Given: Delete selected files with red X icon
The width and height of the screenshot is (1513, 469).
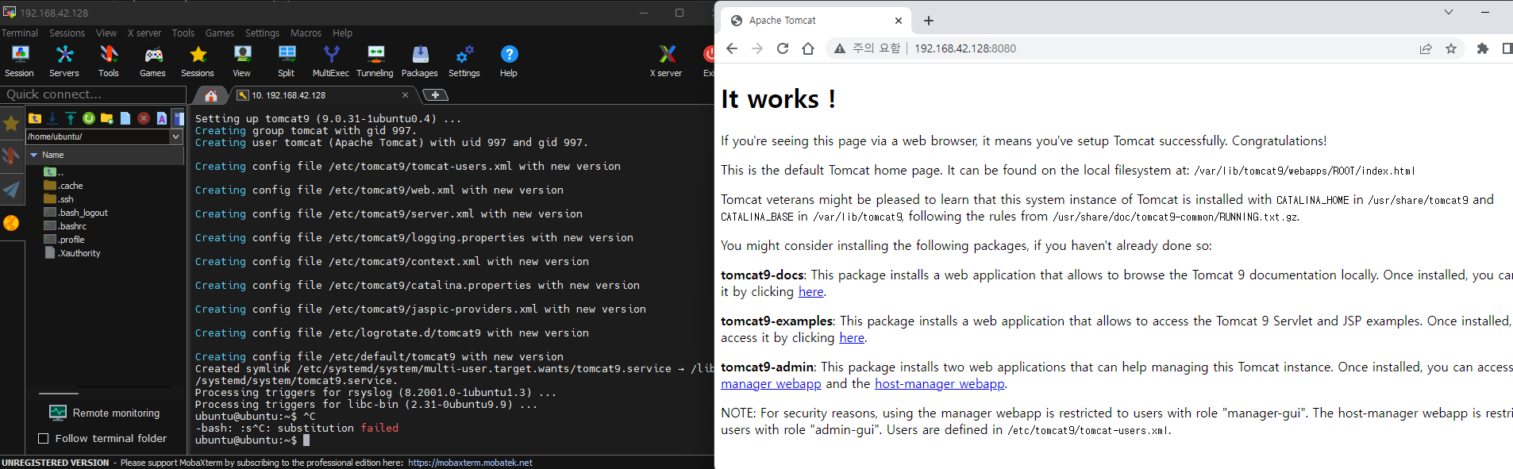Looking at the screenshot, I should point(144,118).
